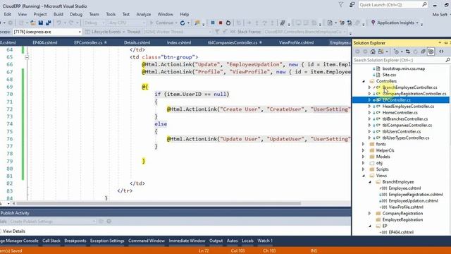
Task: Save the current file
Action: (x=41, y=23)
